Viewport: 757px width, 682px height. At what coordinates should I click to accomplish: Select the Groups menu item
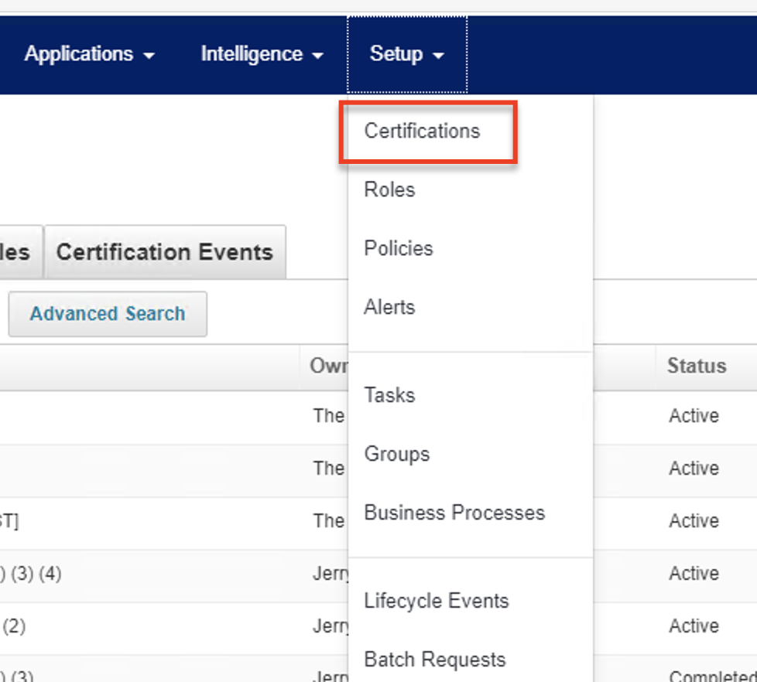click(x=396, y=455)
